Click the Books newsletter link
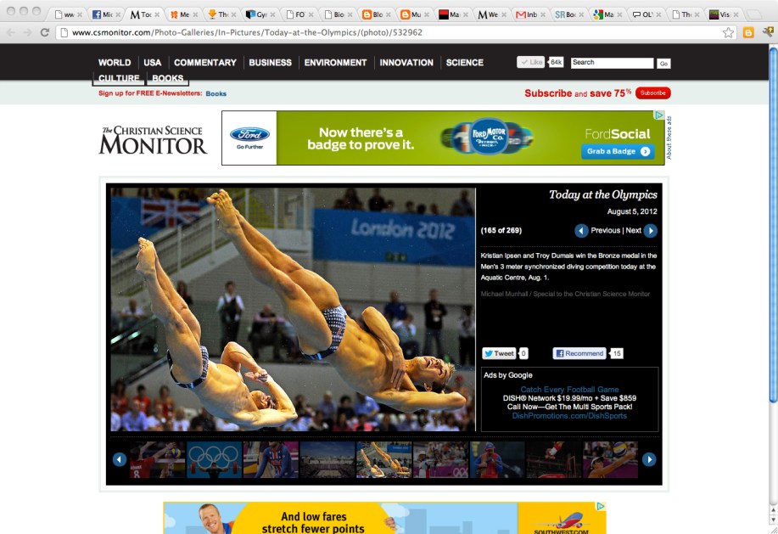 tap(215, 93)
